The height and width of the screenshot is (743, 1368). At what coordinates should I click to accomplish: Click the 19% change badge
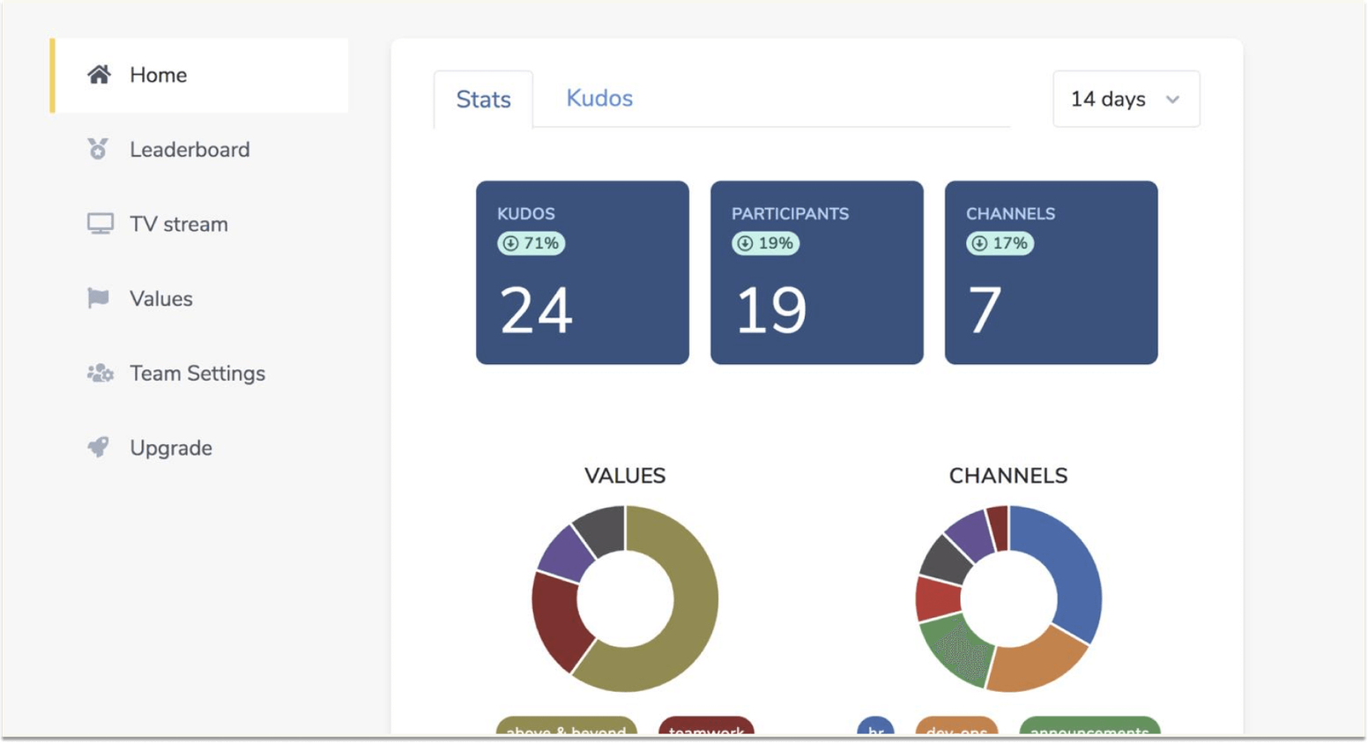(x=765, y=243)
